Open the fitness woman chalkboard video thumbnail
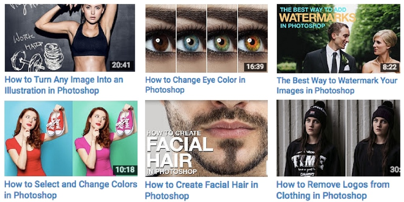Screen dimensions: 404x202 click(69, 37)
